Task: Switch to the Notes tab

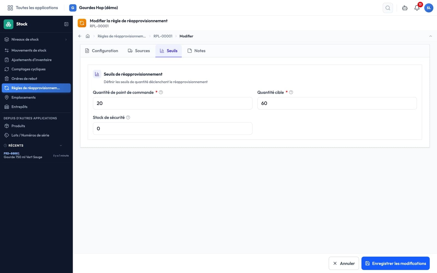Action: (196, 51)
